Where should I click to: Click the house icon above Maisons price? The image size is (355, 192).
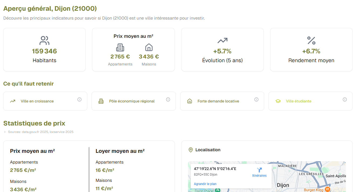[x=149, y=48]
